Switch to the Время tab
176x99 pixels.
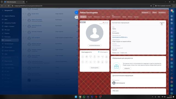[124, 17]
